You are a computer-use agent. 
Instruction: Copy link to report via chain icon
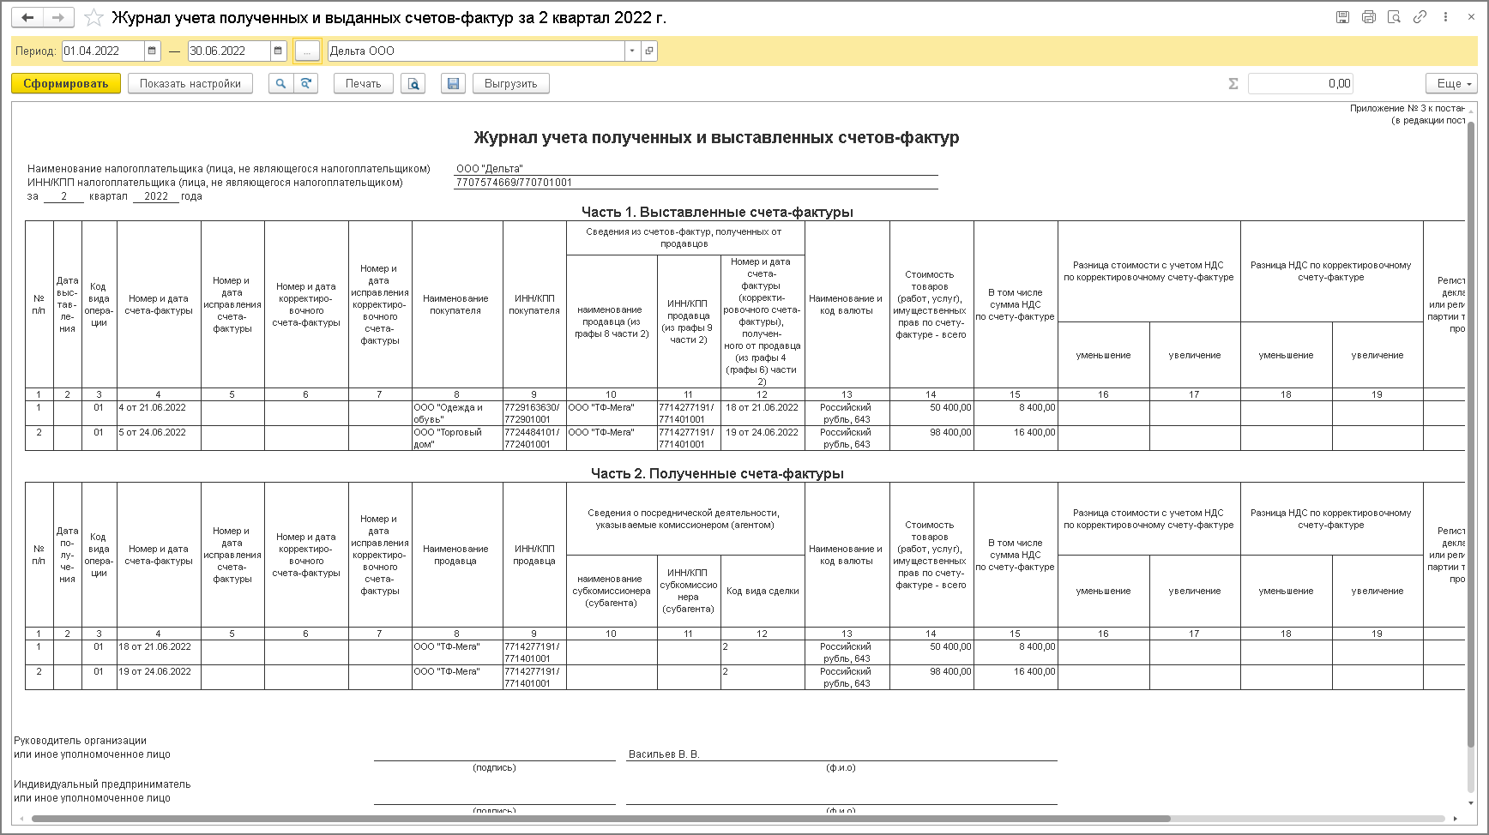(1420, 17)
